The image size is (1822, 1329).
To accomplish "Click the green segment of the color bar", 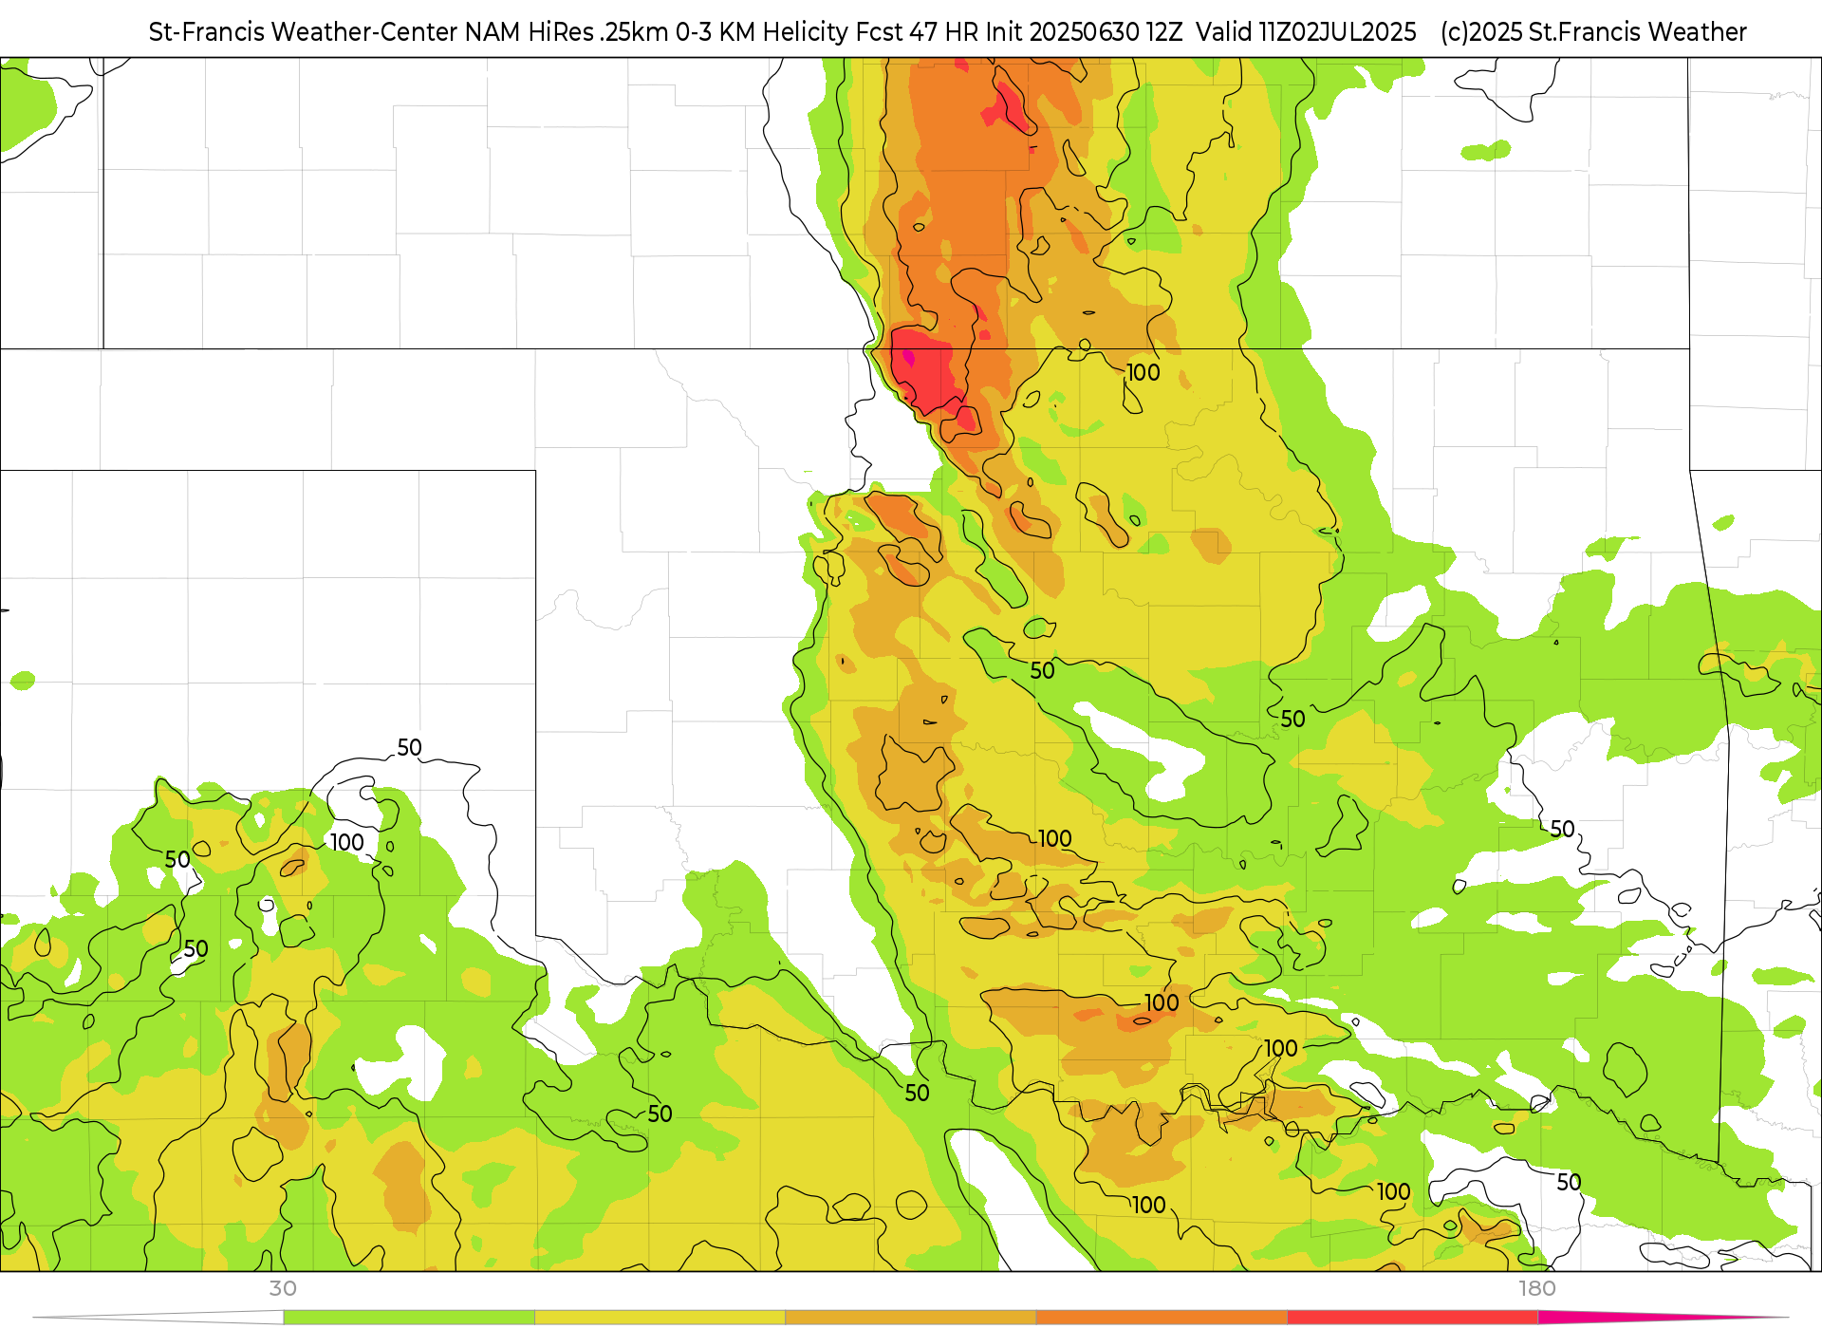I will [x=409, y=1318].
